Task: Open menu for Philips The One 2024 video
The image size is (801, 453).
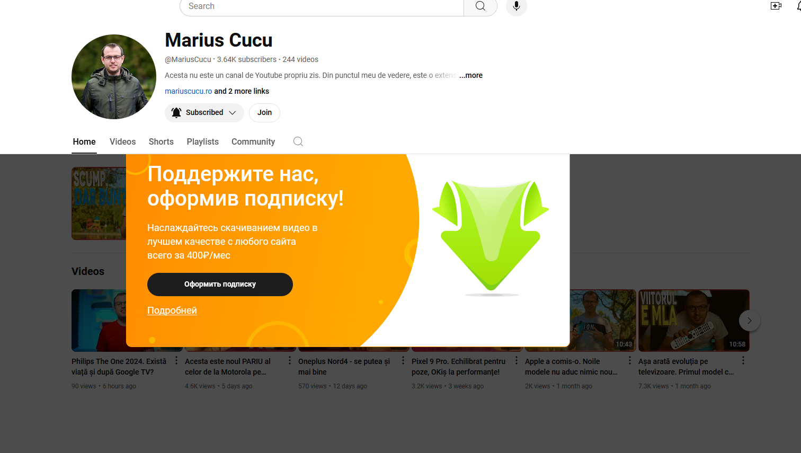Action: pos(176,360)
